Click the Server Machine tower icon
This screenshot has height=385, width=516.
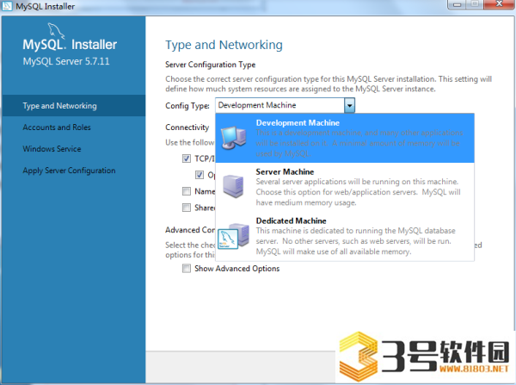[x=233, y=186]
